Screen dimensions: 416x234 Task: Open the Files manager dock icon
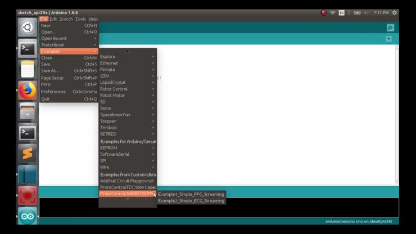click(28, 111)
